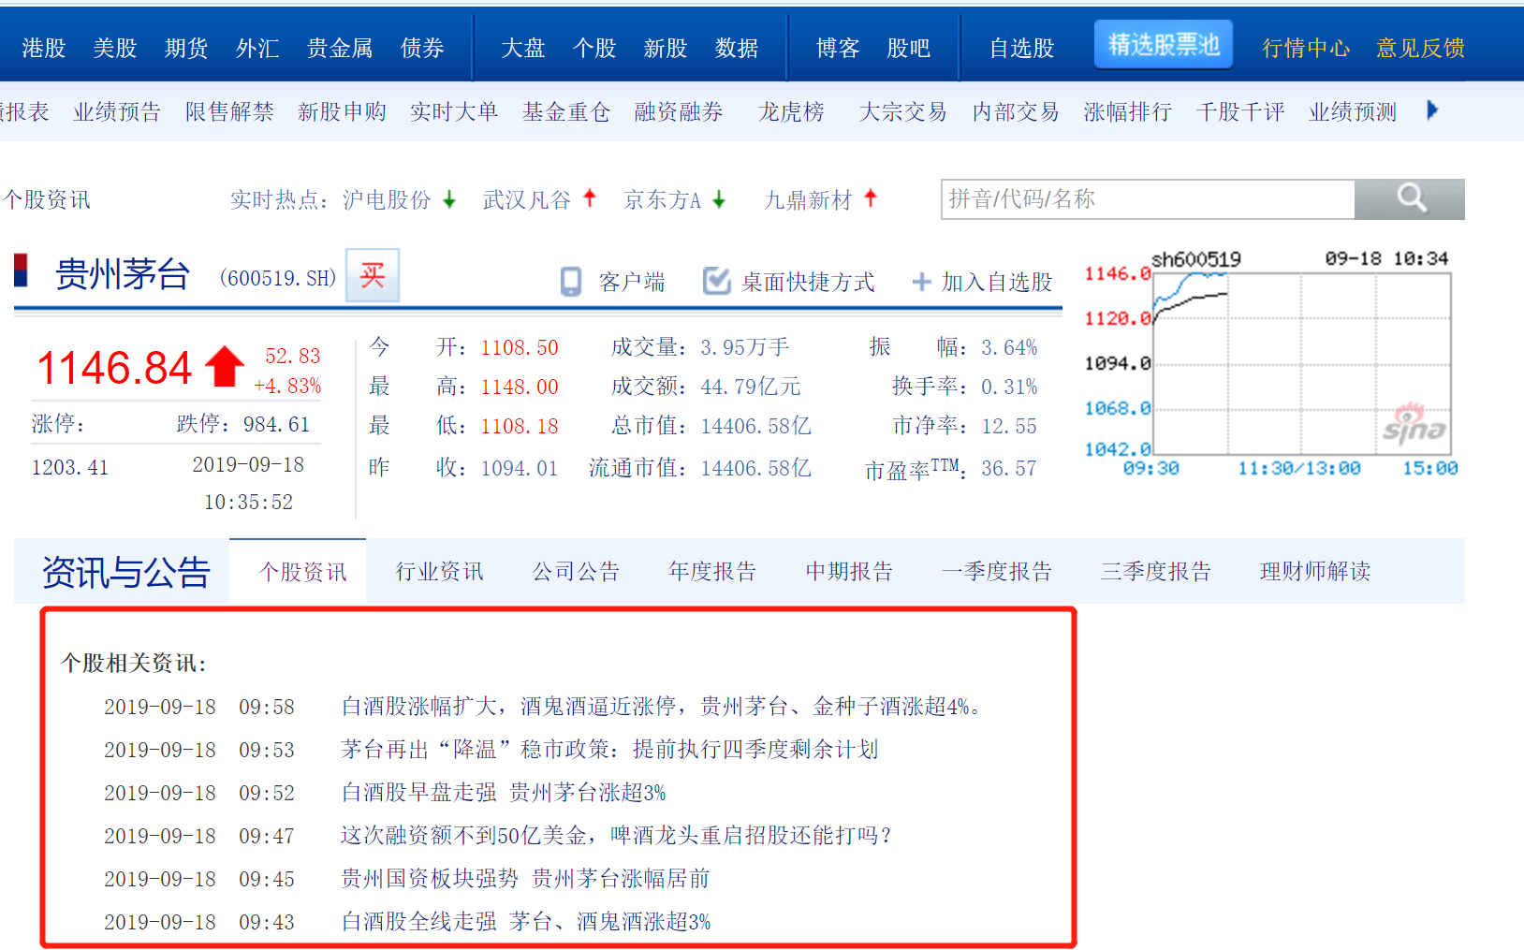Image resolution: width=1524 pixels, height=950 pixels.
Task: Switch to the 行业资讯 tab
Action: pyautogui.click(x=440, y=571)
